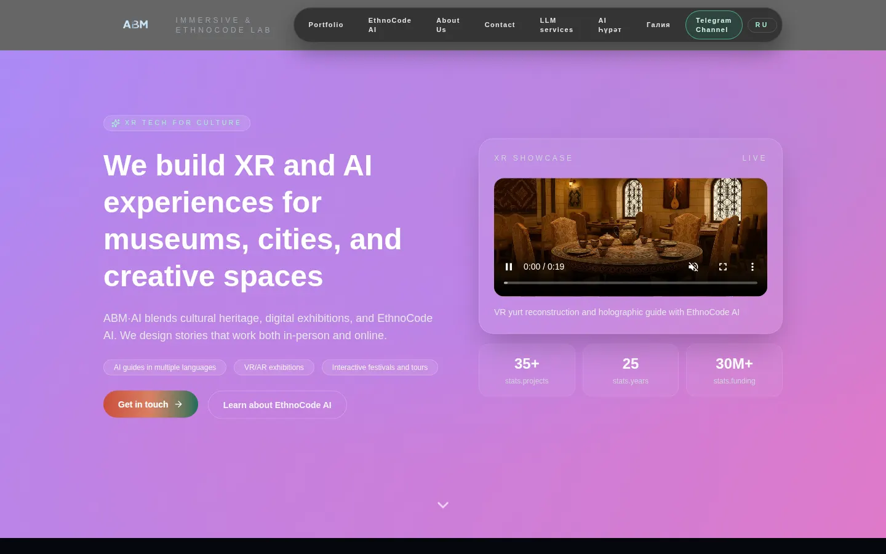Open the Telegram Channel button
This screenshot has width=886, height=554.
(x=714, y=25)
